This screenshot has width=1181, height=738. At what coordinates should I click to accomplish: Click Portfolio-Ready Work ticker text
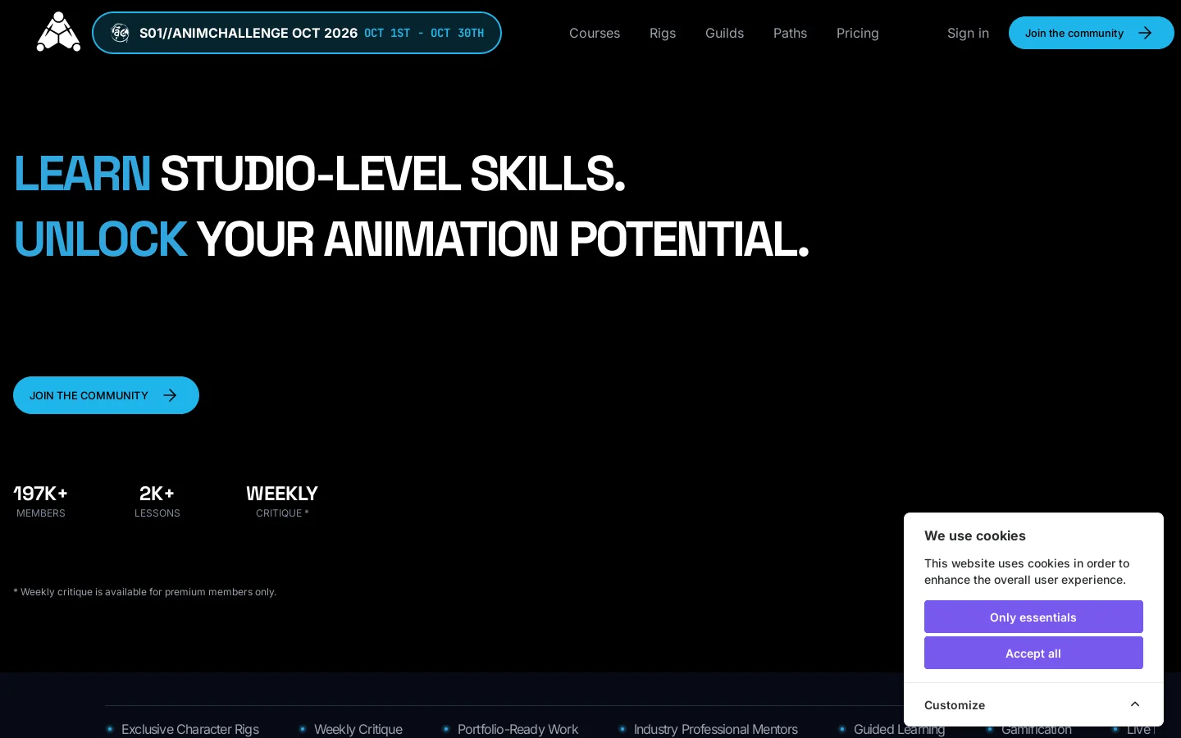[518, 729]
